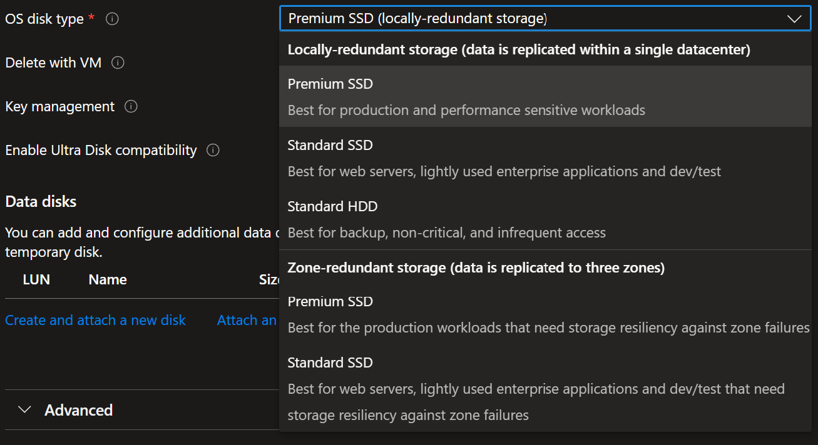Viewport: 818px width, 445px height.
Task: Click the LUN column header
Action: [x=36, y=279]
